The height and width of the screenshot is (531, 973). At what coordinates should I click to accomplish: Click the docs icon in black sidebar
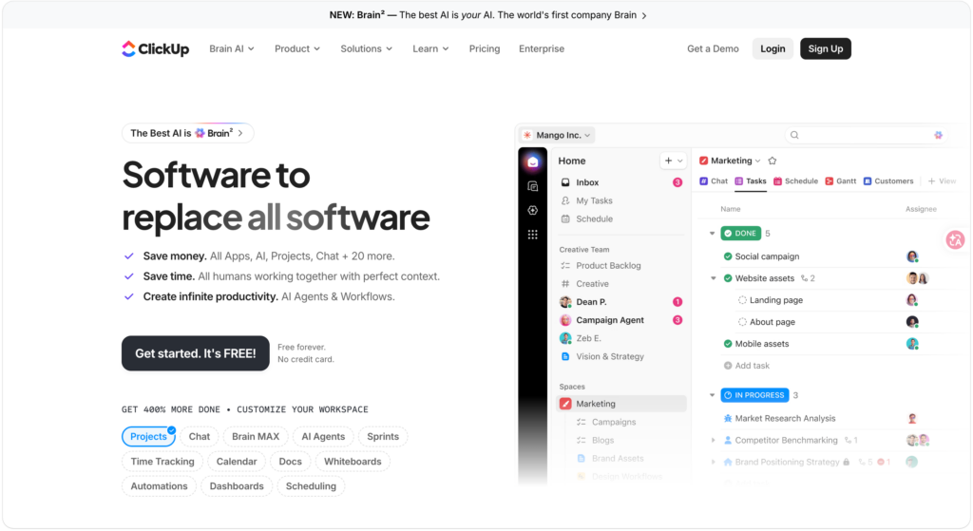click(532, 186)
